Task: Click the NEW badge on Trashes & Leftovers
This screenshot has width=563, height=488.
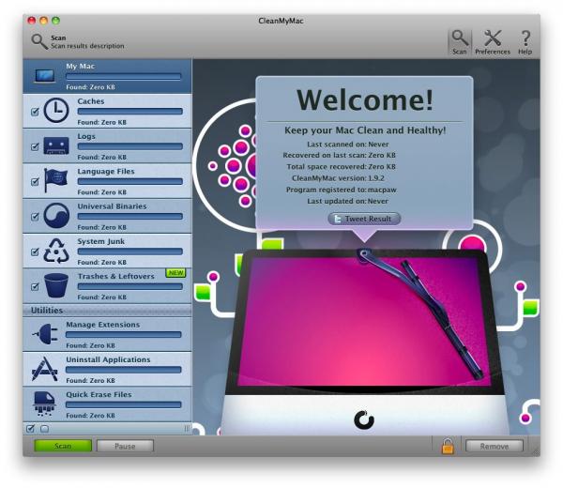Action: [175, 273]
